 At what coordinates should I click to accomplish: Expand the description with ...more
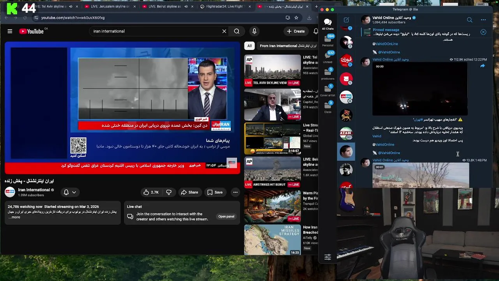[14, 217]
